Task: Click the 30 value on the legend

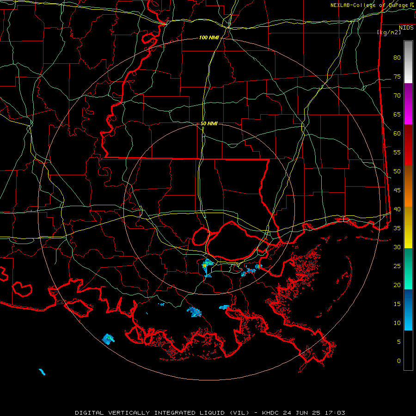Action: point(397,247)
